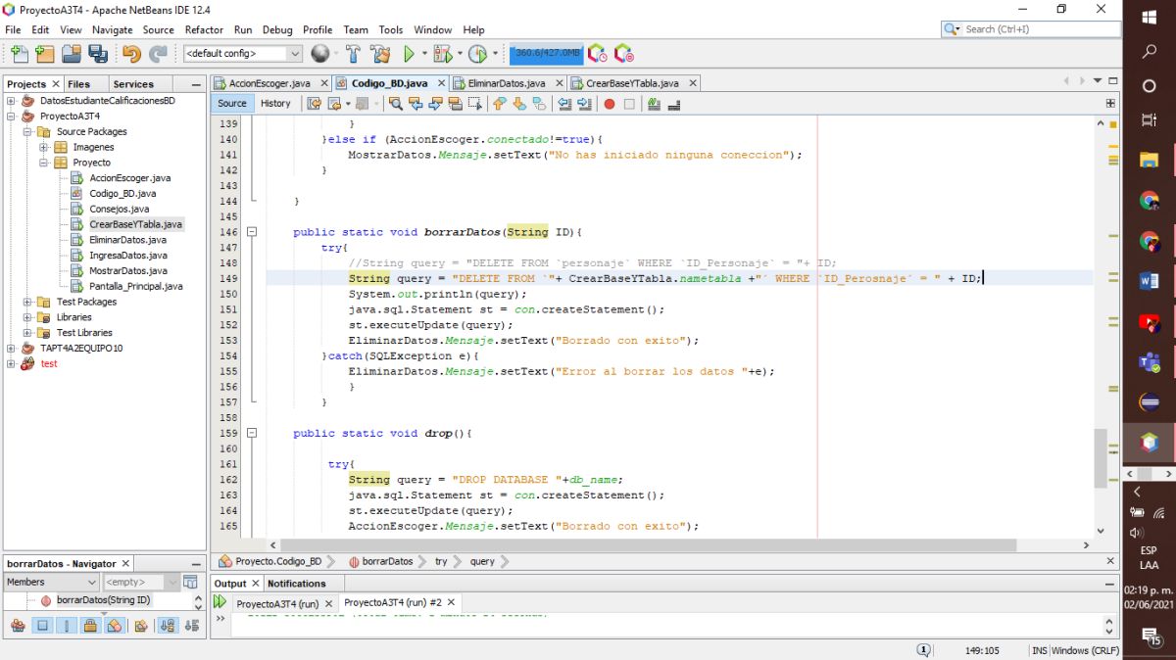Open the browser globe icon
Screen dimensions: 1176x660
click(x=320, y=54)
